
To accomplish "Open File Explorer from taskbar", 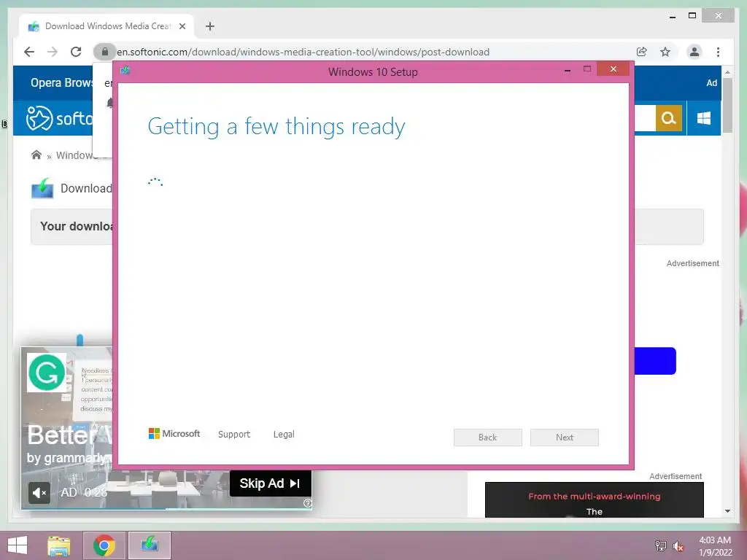I will point(58,545).
